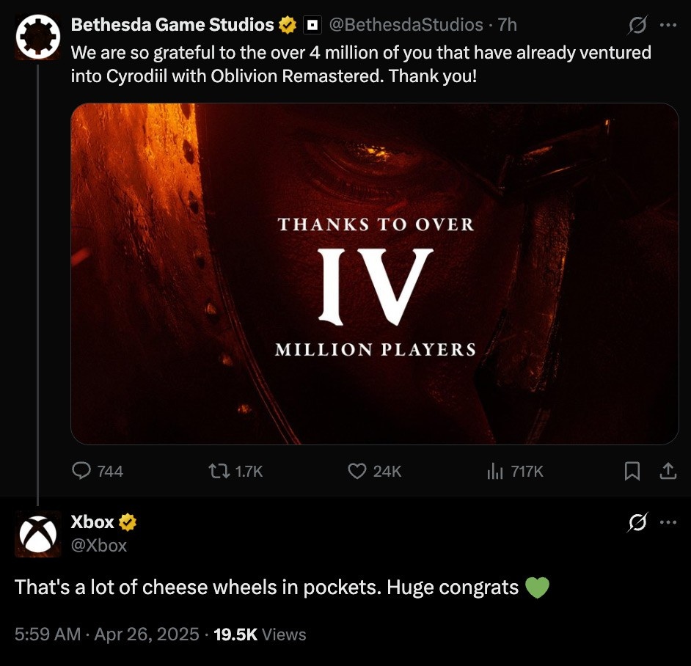Repost the Bethesda tweet with 1.7K reposts
Screen dimensions: 691x666
235,471
